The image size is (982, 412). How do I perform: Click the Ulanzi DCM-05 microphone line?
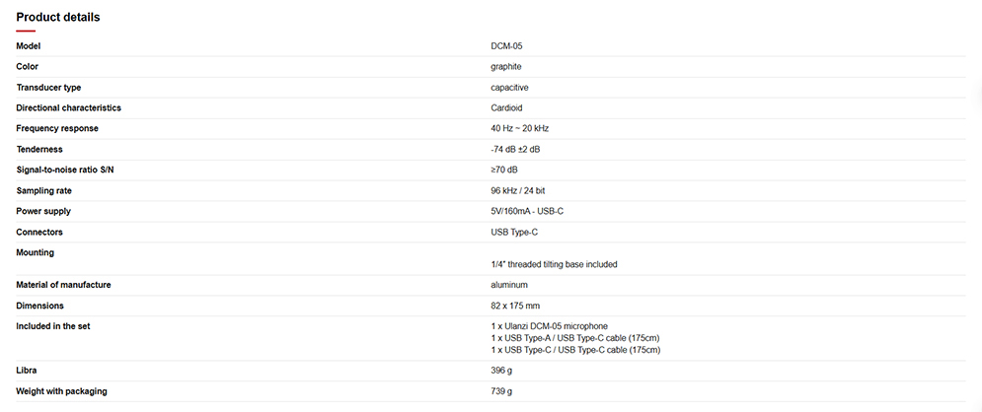pos(549,326)
